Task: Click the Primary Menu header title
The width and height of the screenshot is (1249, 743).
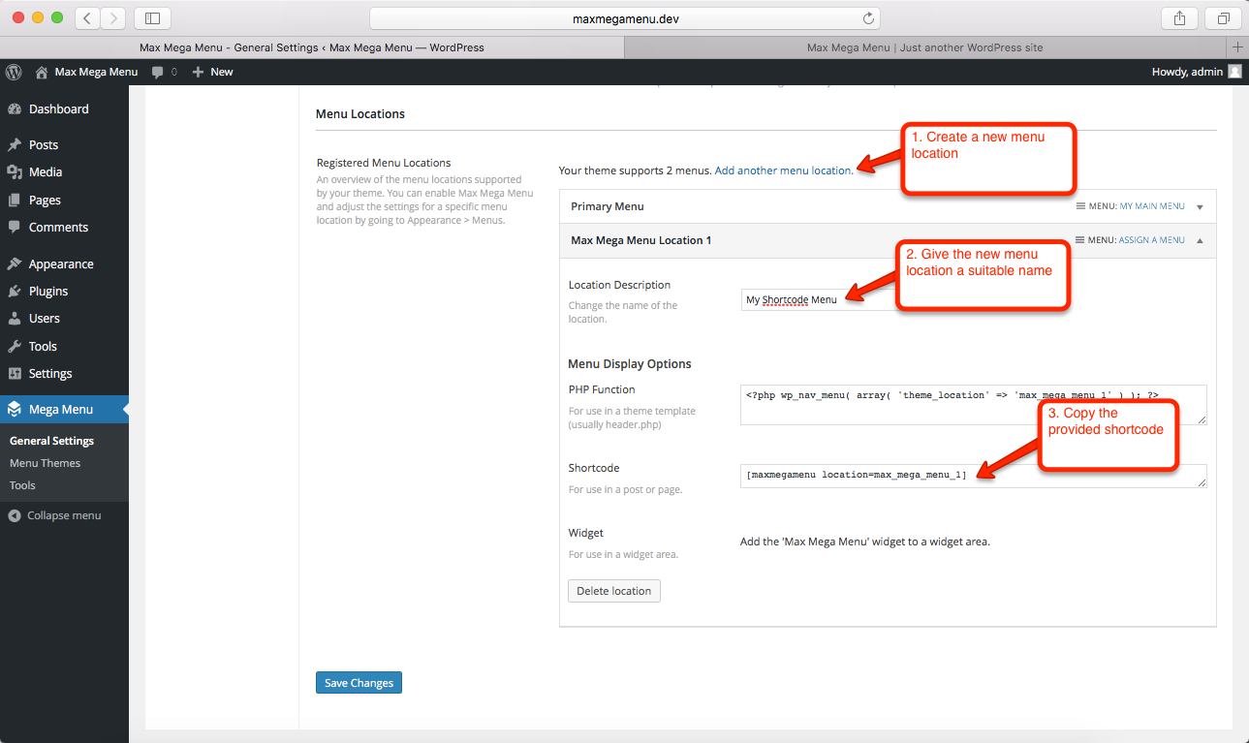Action: [608, 206]
